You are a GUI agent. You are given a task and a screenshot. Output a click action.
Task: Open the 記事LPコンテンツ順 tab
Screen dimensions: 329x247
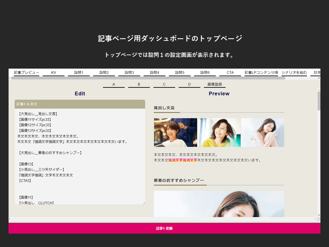(x=261, y=73)
